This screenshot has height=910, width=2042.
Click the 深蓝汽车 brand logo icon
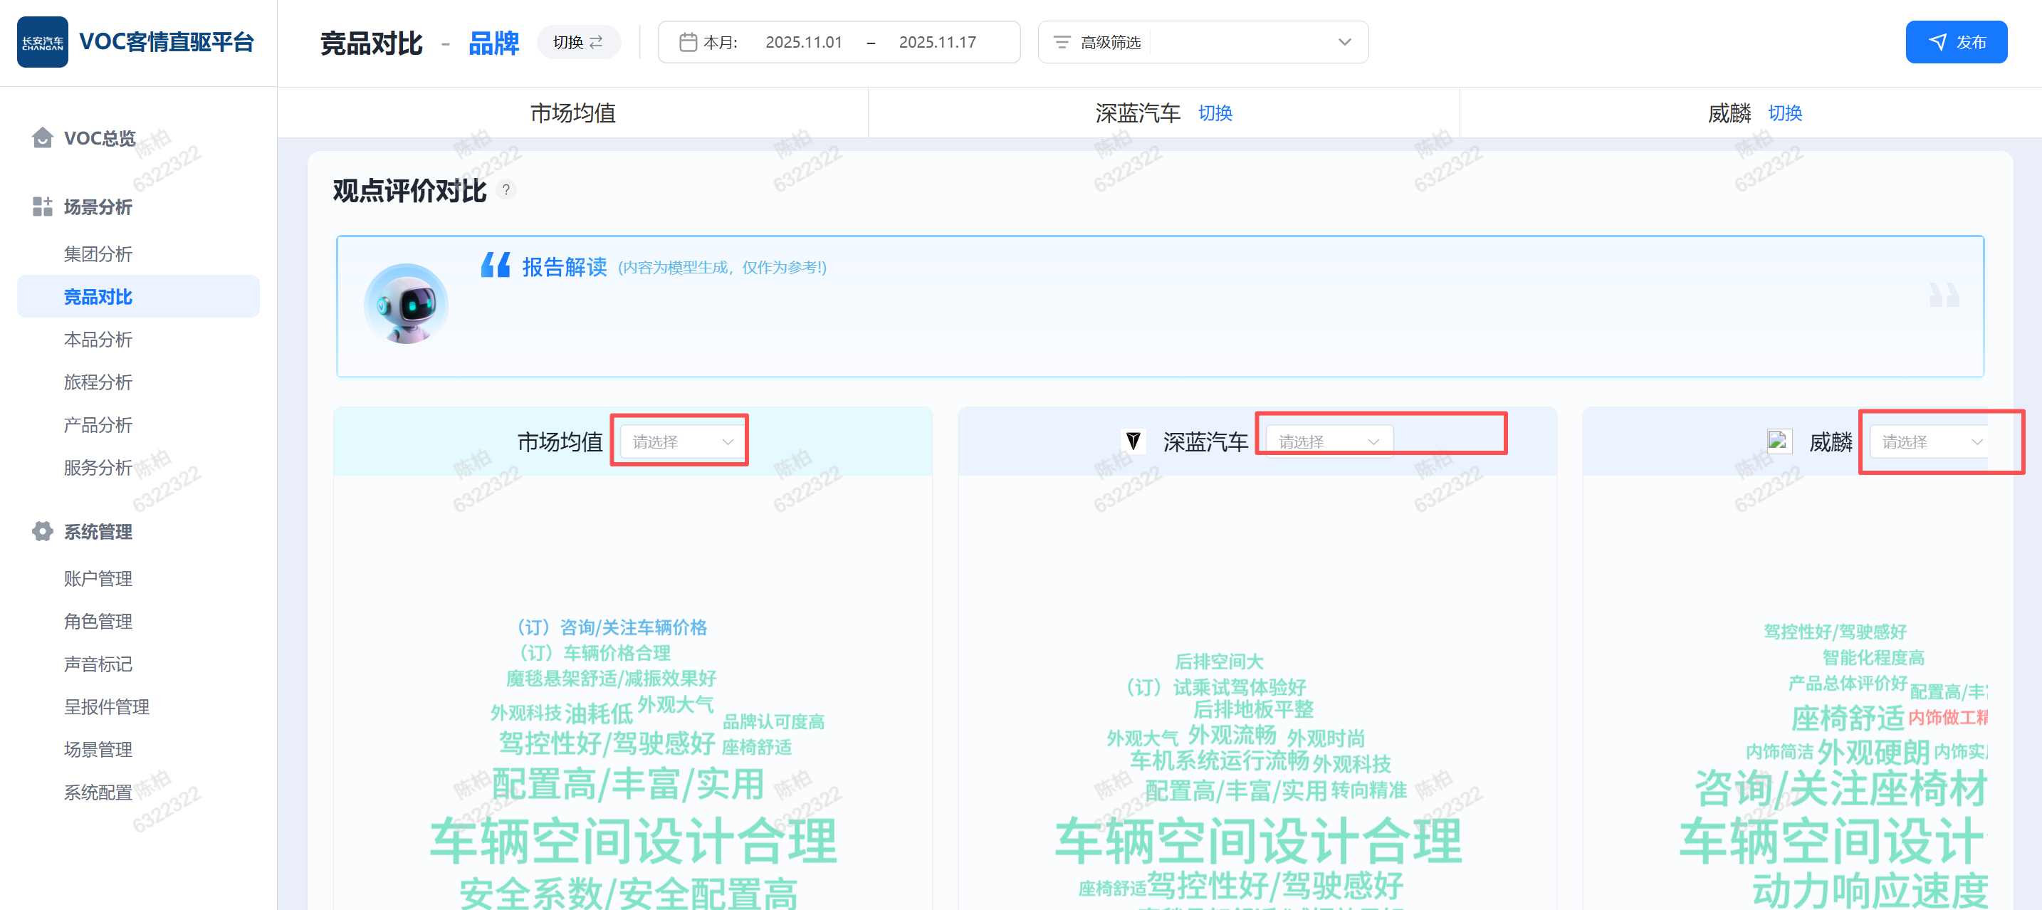1133,441
